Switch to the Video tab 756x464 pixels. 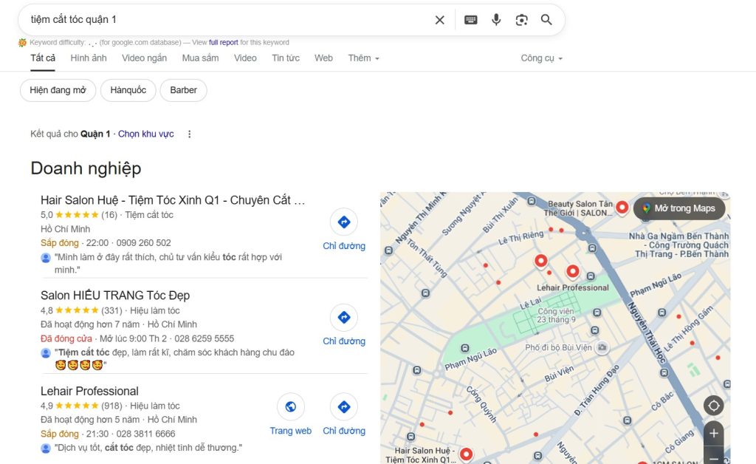pos(245,58)
